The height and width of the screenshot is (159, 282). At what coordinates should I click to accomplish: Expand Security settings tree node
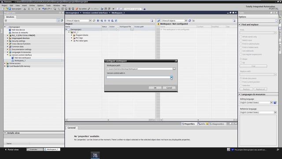tap(7, 41)
